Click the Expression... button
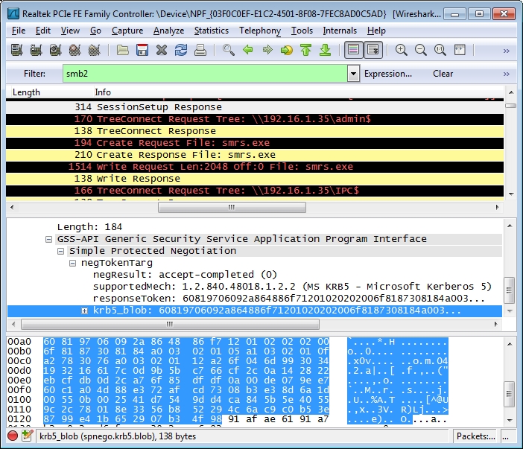The image size is (523, 449). (x=388, y=74)
